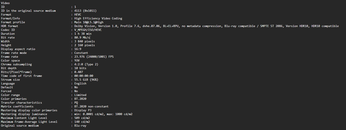Select the Display aspect ratio 16:9 value
346x130 pixels.
(78, 49)
